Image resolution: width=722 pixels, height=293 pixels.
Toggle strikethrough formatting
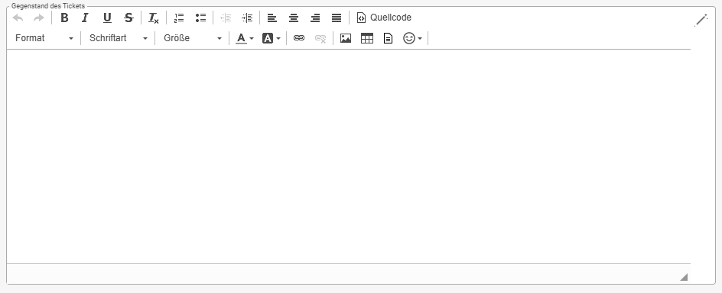point(129,18)
